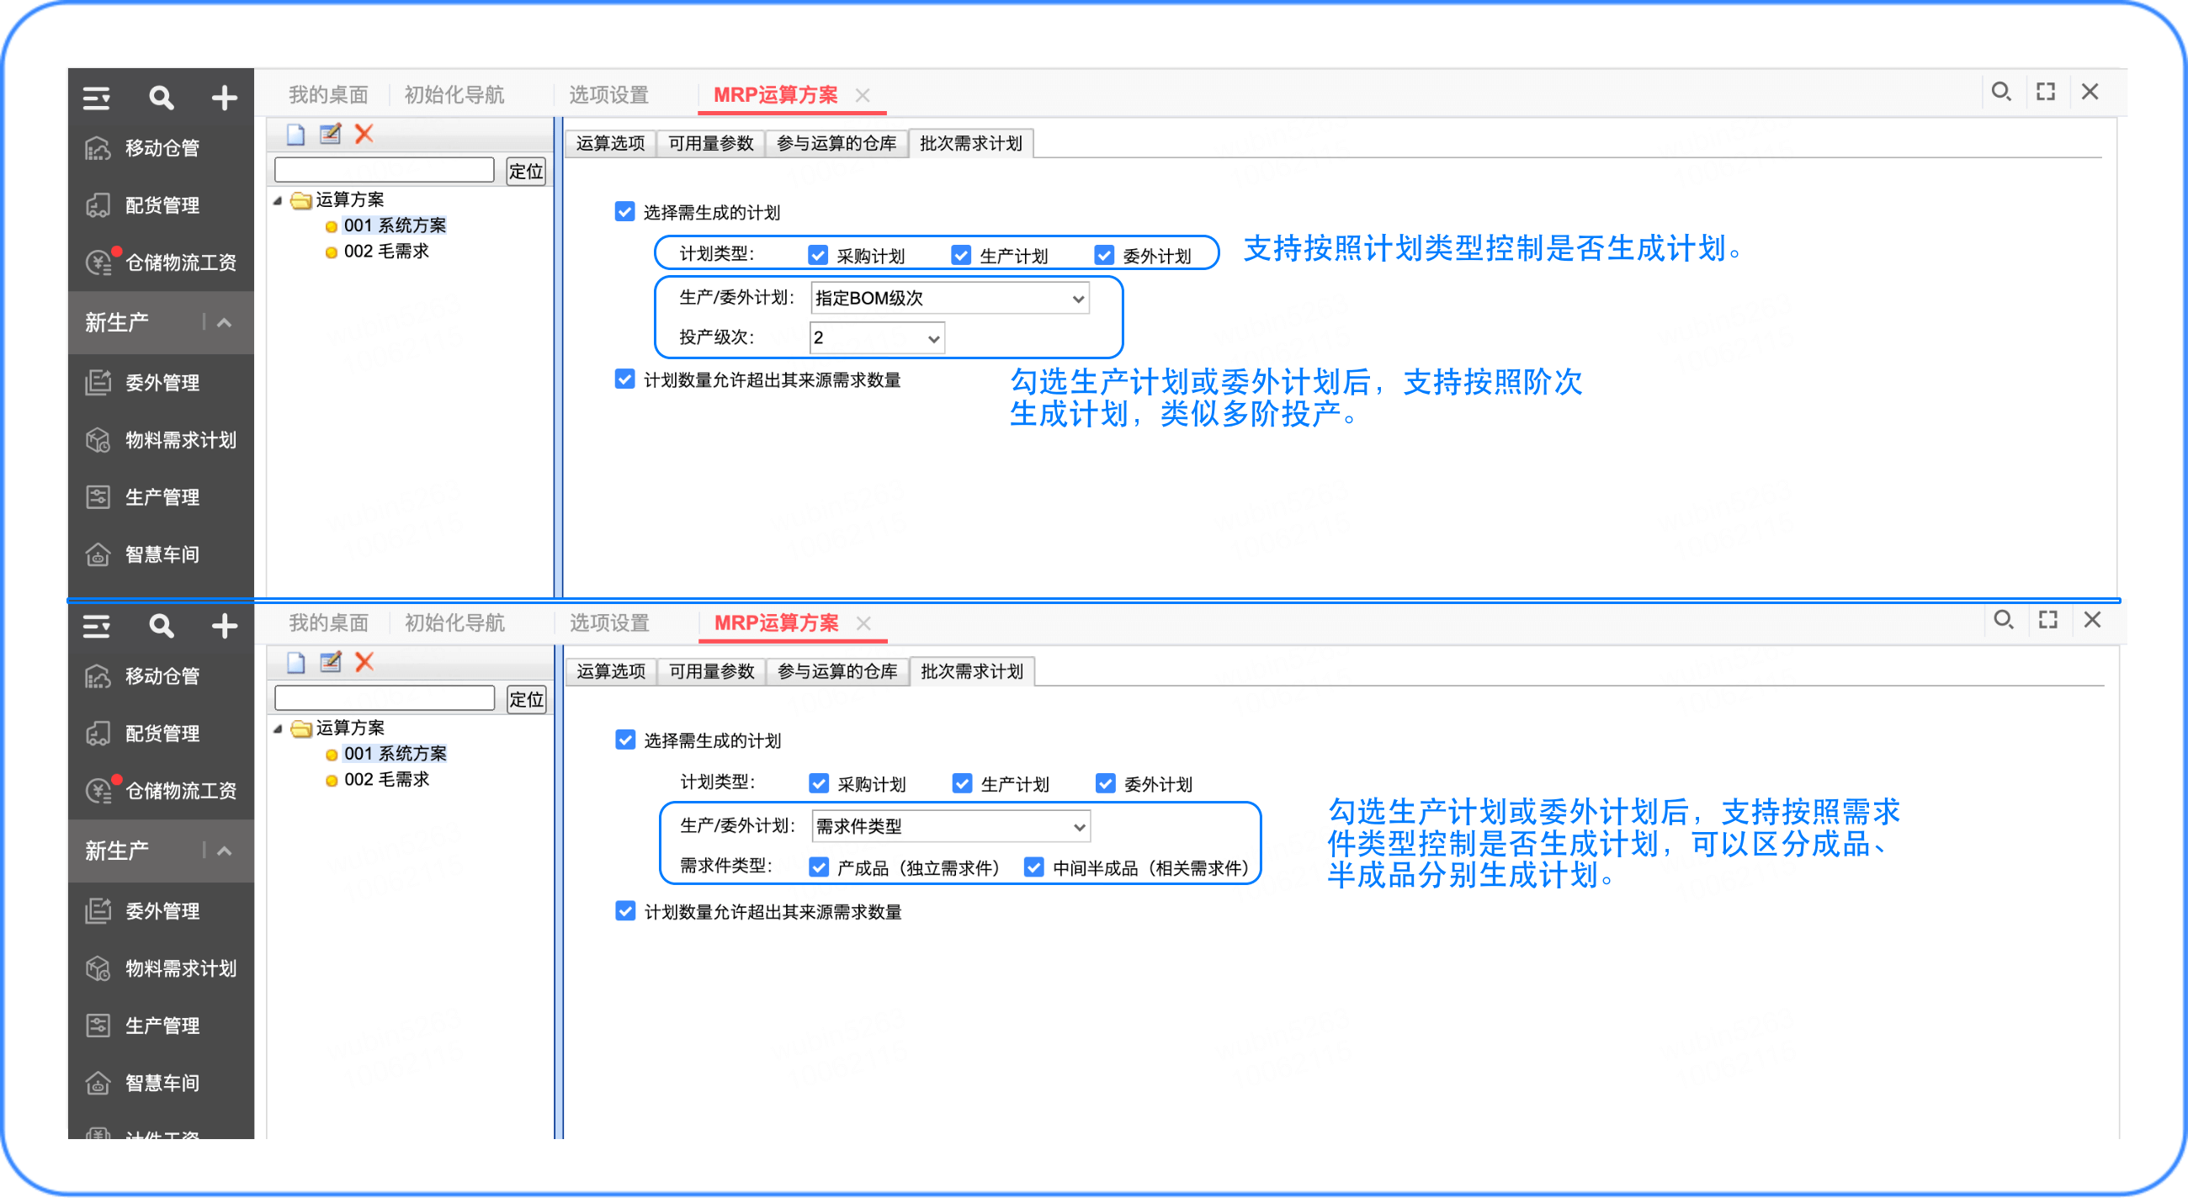This screenshot has width=2188, height=1198.
Task: Open 物料需求计划 icon in lower sidebar
Action: (x=98, y=968)
